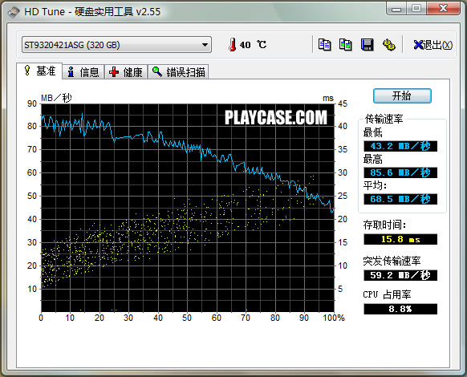467x377 pixels.
Task: Maximize the HD Tune window
Action: [x=416, y=8]
